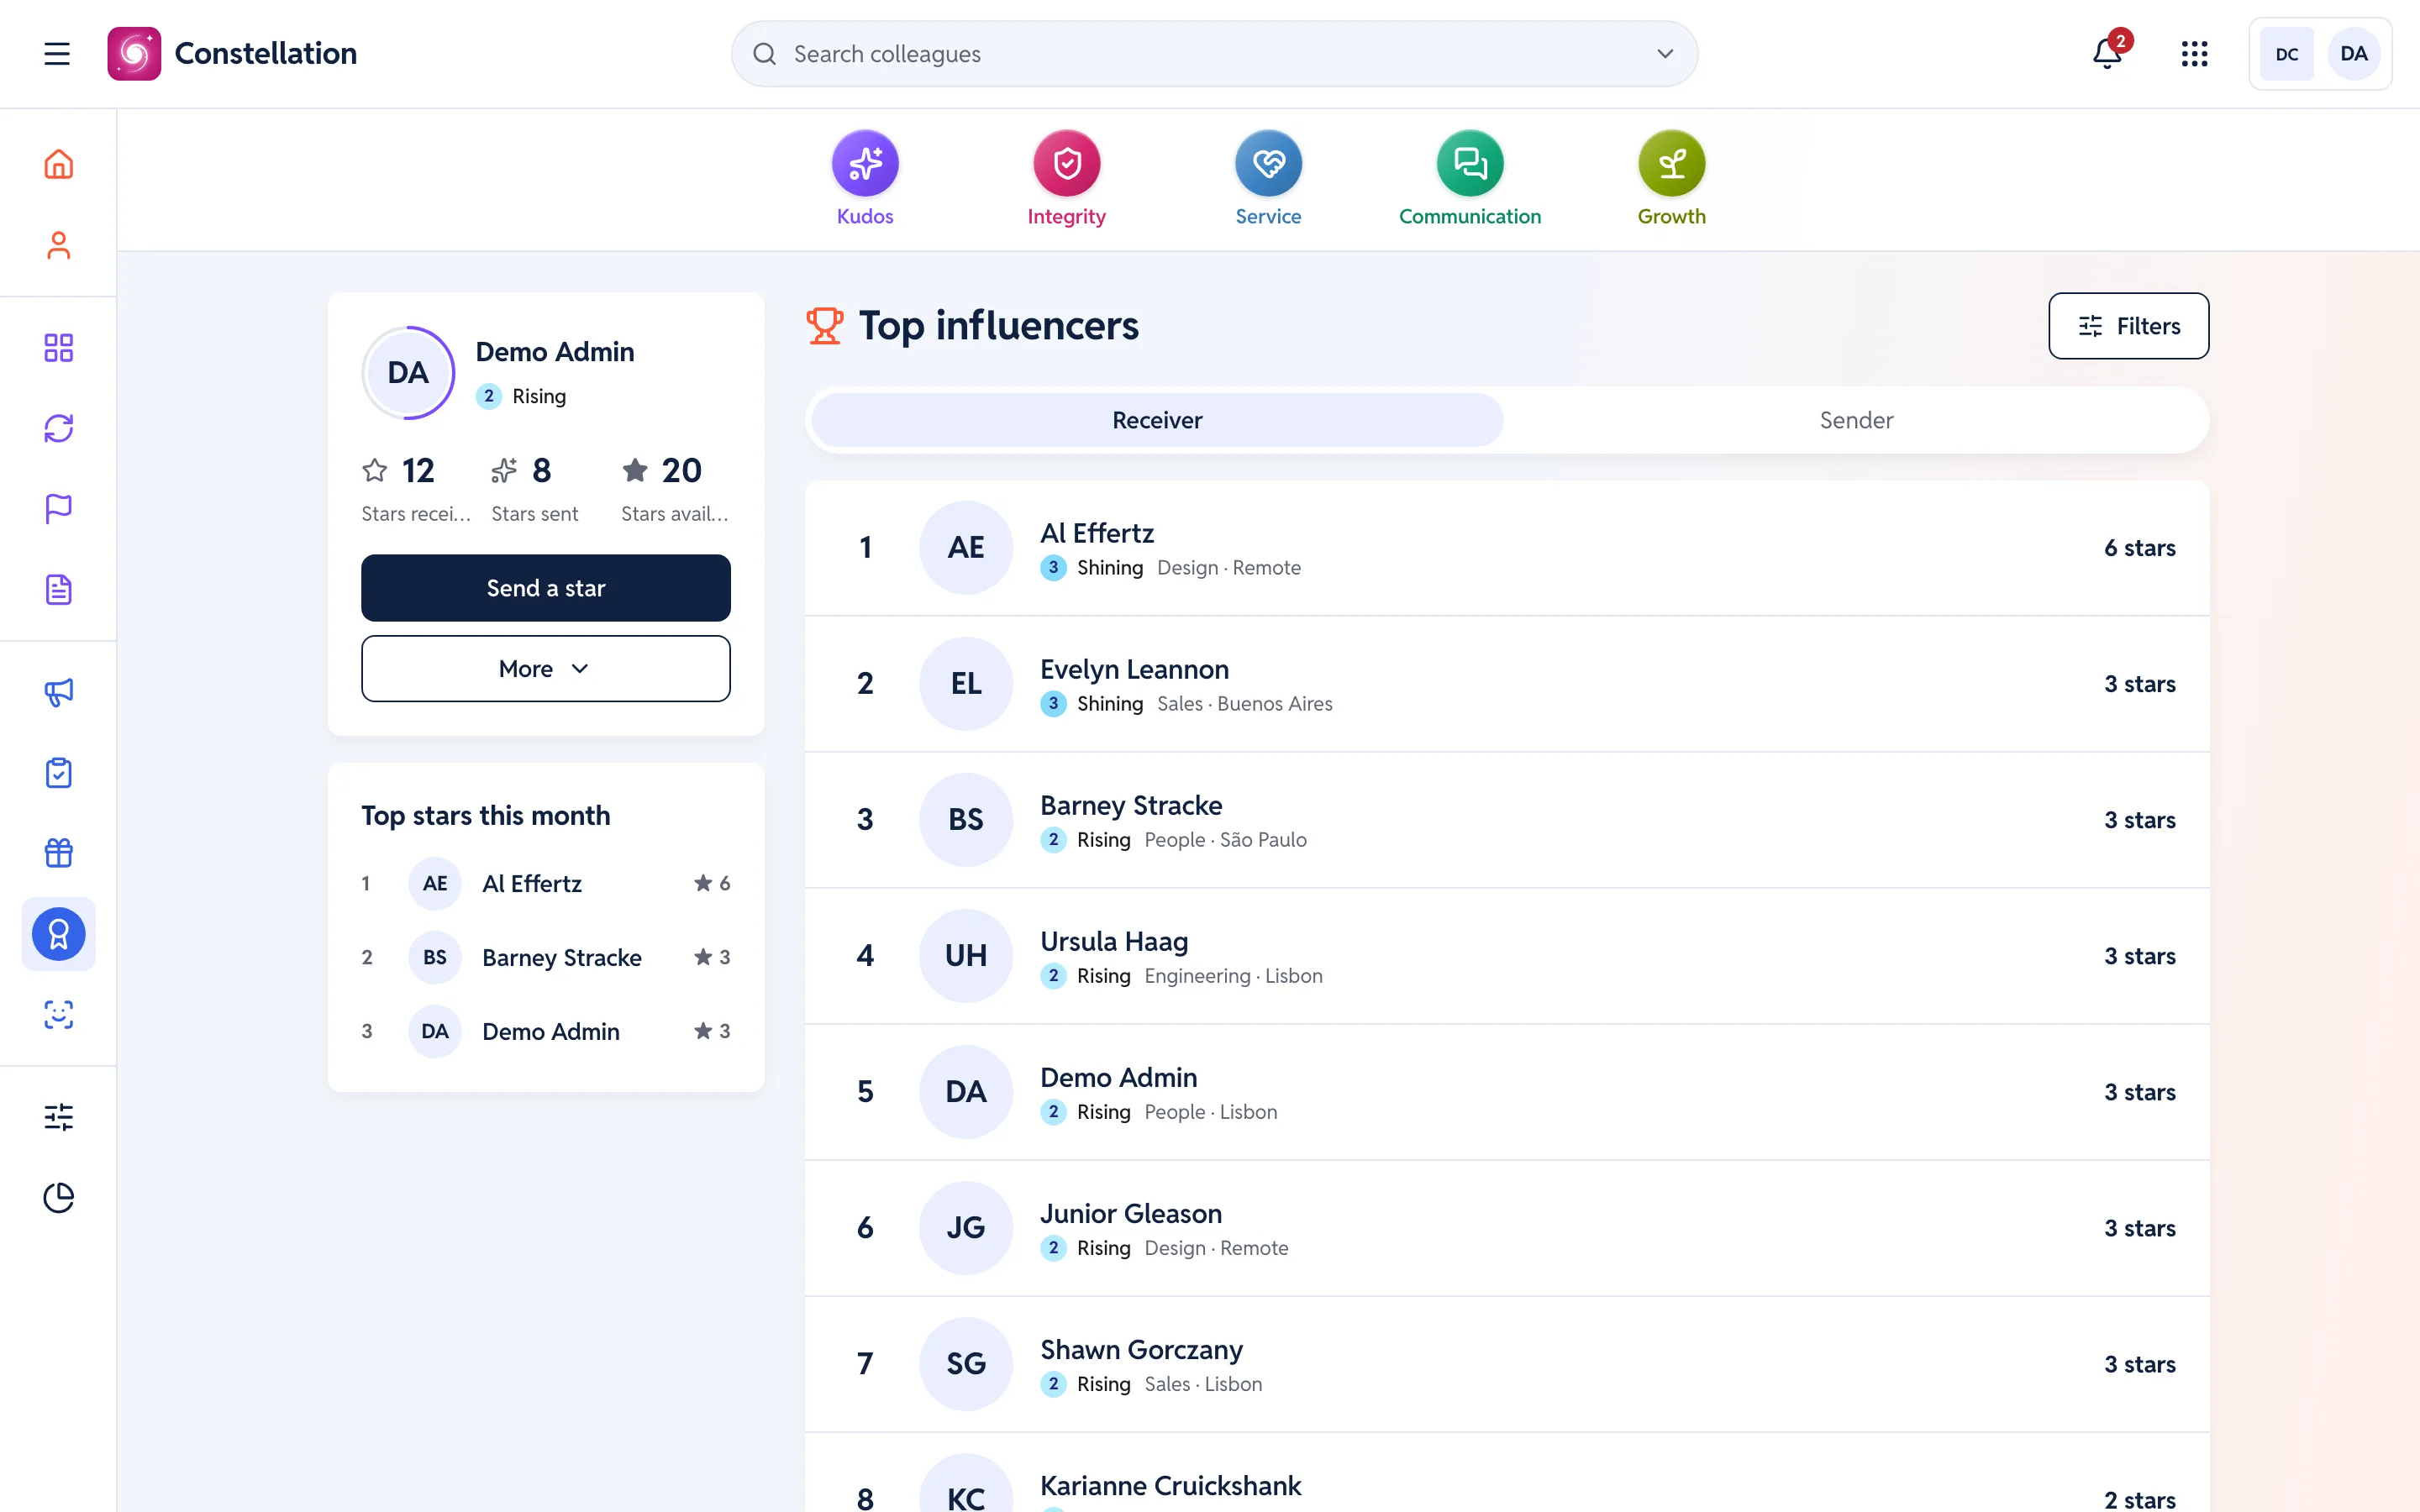
Task: Open Evelyn Leannon's profile row
Action: (x=1507, y=684)
